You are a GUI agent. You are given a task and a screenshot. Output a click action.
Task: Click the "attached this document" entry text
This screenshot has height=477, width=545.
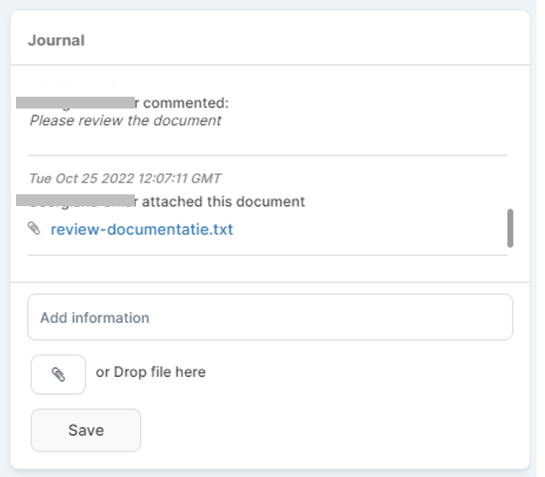click(x=224, y=202)
